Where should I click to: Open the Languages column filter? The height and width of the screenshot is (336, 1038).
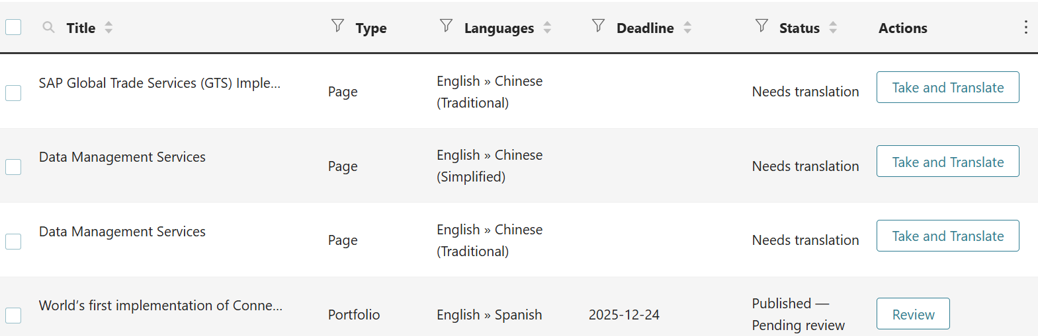click(x=447, y=26)
